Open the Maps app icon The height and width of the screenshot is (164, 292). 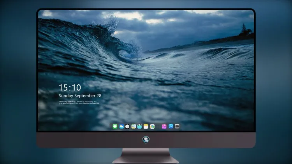tap(134, 126)
